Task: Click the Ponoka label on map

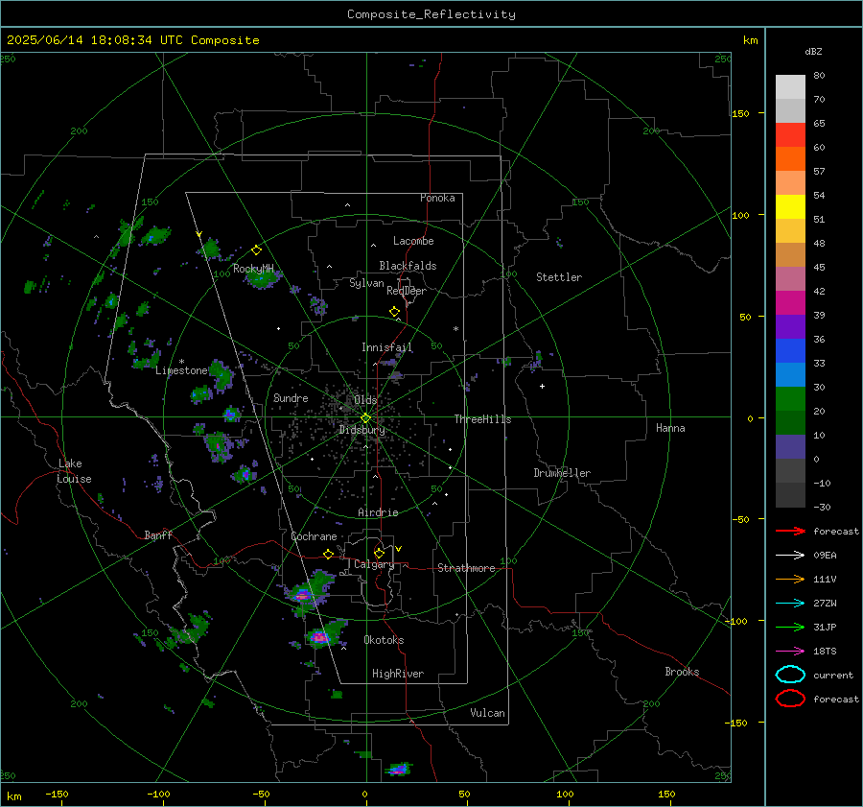Action: click(437, 198)
